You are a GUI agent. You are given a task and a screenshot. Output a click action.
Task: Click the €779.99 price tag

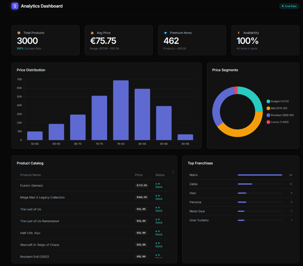[142, 185]
